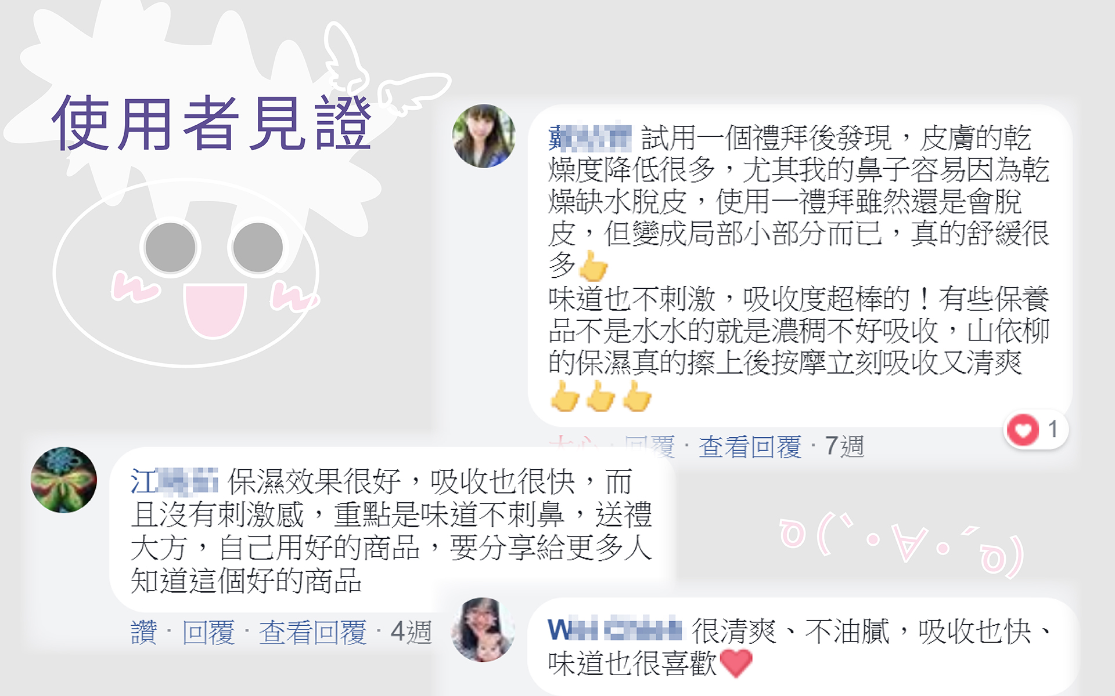This screenshot has height=696, width=1115.
Task: Click the red heart emoji in third comment
Action: point(736,663)
